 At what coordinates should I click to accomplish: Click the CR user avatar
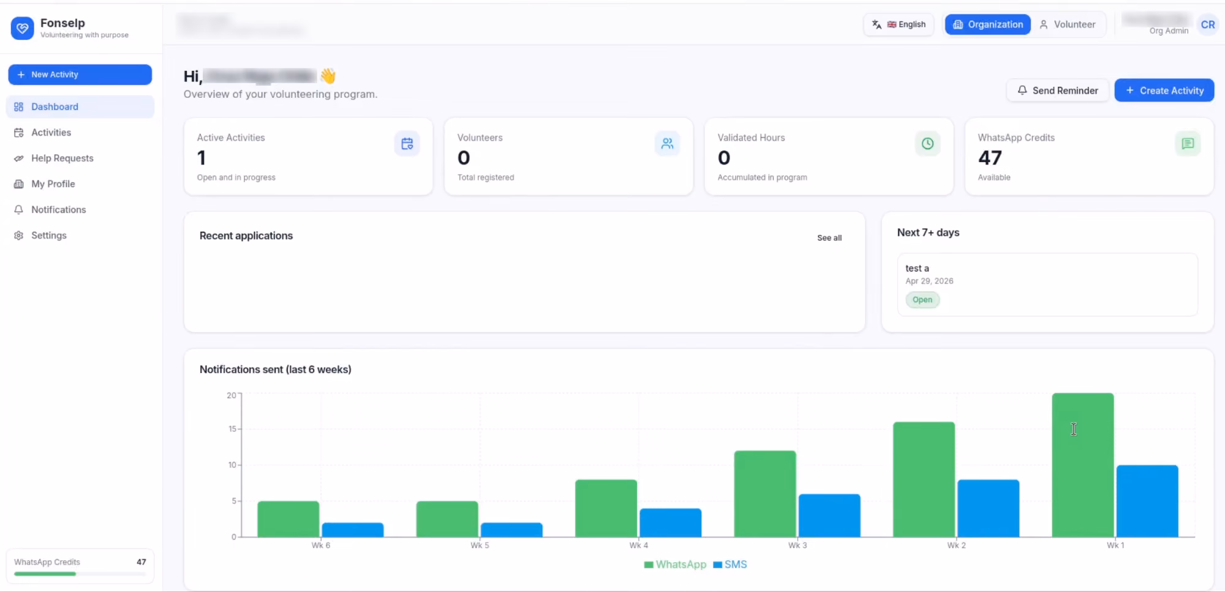[x=1208, y=24]
